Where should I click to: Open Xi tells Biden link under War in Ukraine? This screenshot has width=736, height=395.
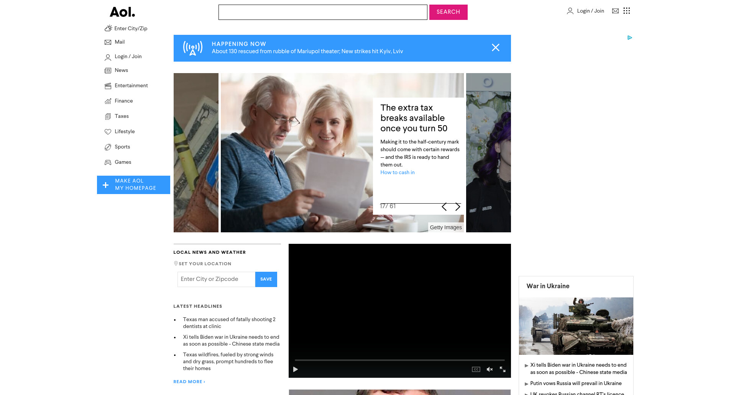pos(578,369)
